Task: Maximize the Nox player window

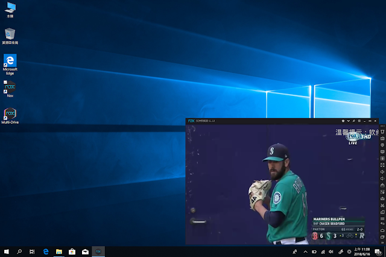Action: [x=370, y=121]
